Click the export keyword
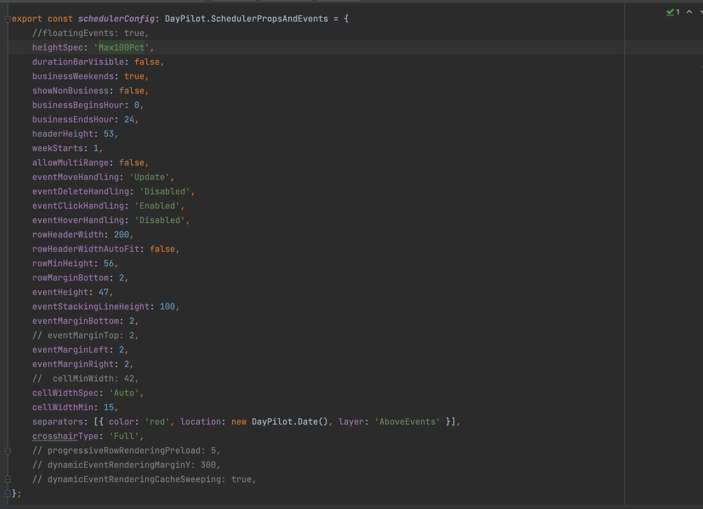This screenshot has height=509, width=703. (27, 19)
